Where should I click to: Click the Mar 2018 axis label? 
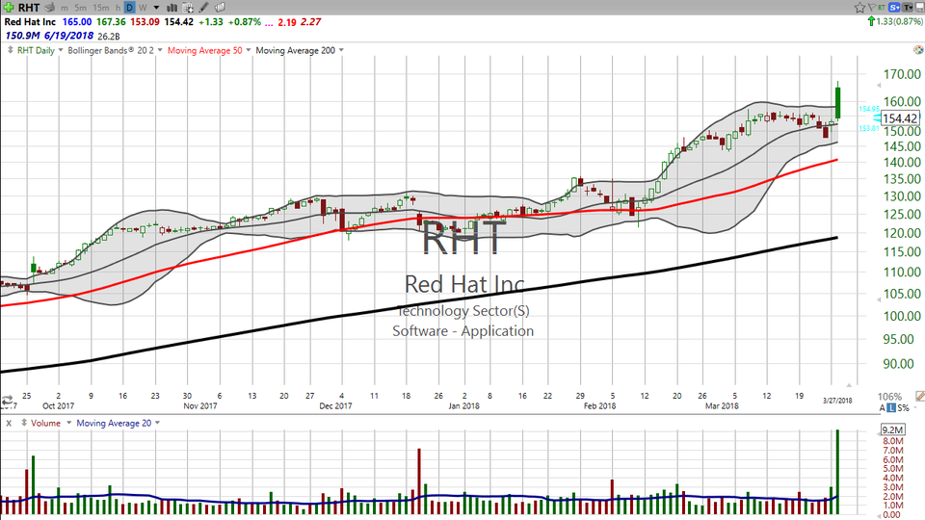722,405
